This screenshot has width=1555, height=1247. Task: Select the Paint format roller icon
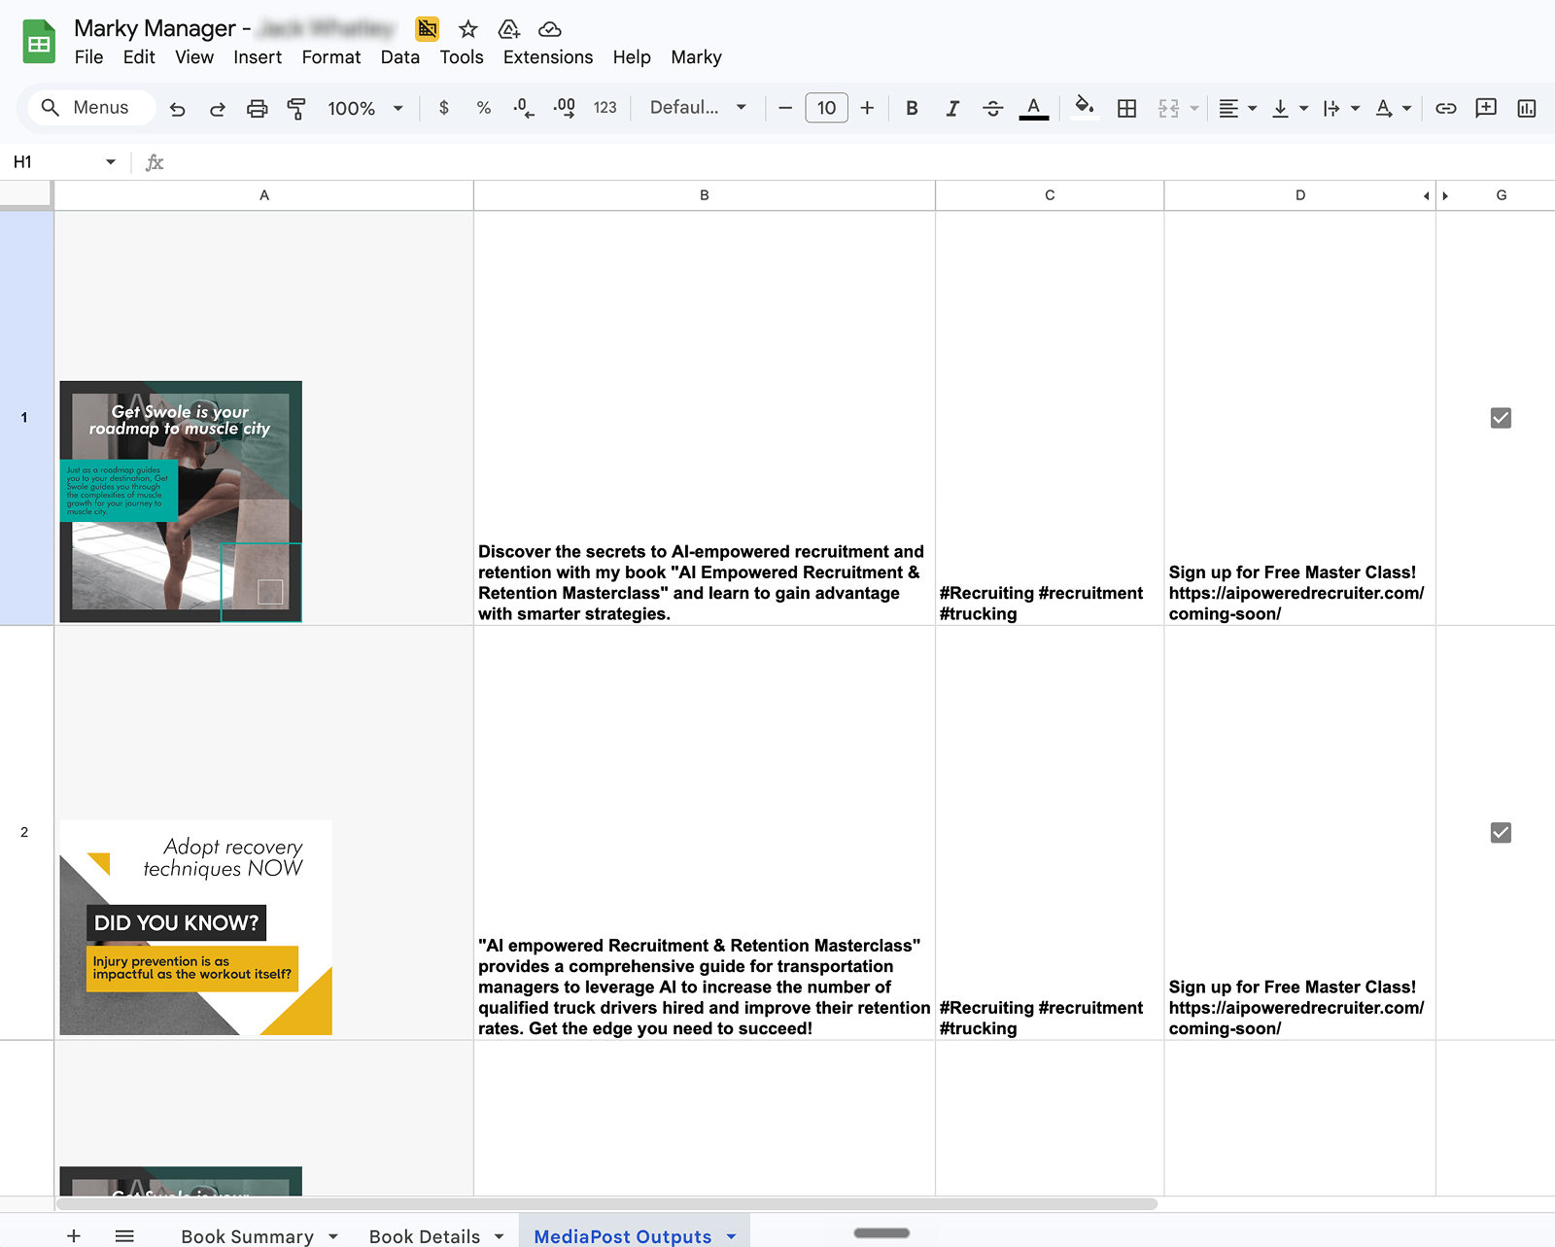coord(296,108)
